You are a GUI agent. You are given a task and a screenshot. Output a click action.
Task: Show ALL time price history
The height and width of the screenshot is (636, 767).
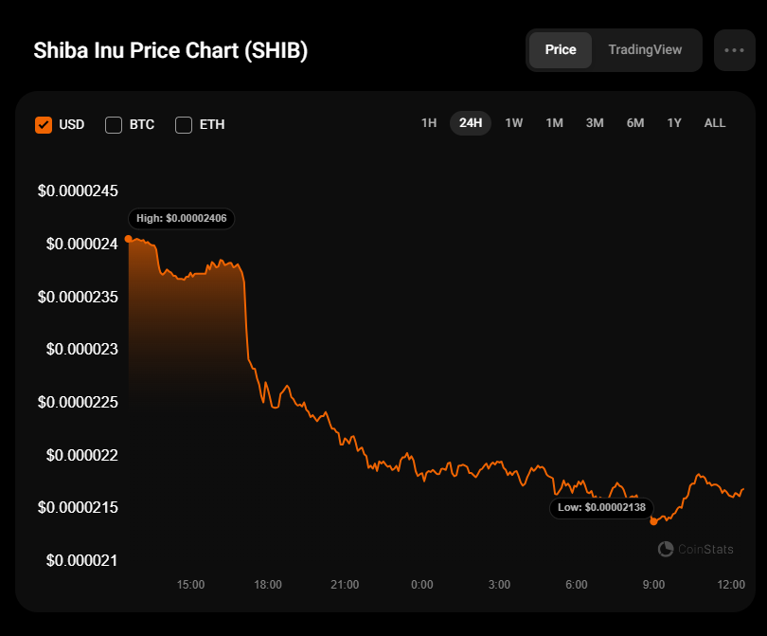[x=715, y=123]
